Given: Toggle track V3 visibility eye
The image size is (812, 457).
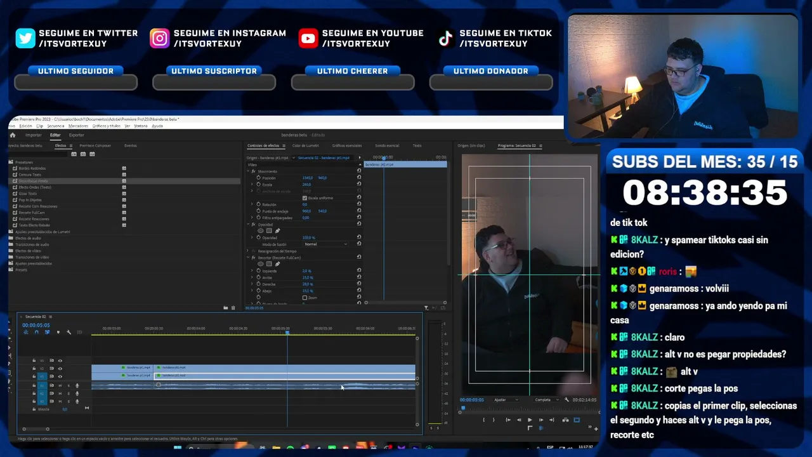Looking at the screenshot, I should [60, 361].
